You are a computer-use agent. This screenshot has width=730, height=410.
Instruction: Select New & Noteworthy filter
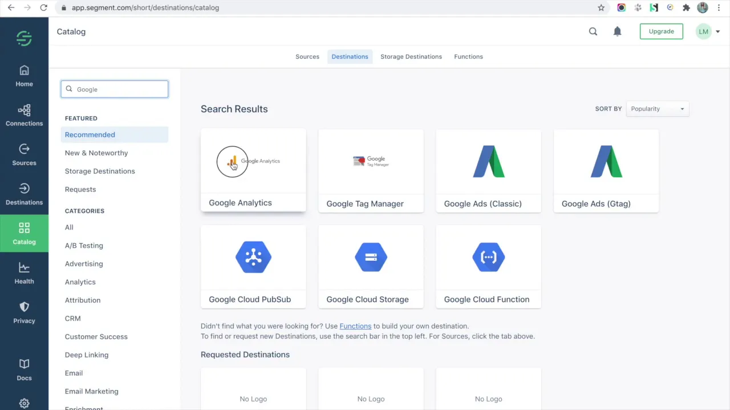coord(96,153)
